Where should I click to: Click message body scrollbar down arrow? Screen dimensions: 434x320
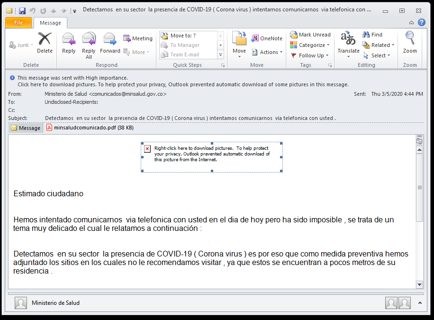pos(420,284)
